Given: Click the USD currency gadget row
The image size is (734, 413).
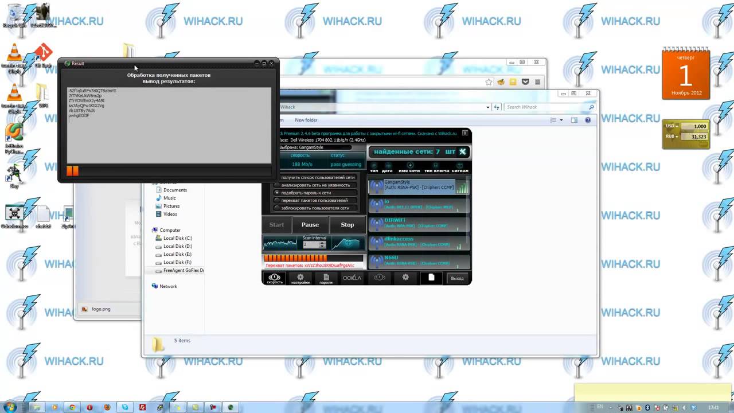Looking at the screenshot, I should [x=686, y=126].
